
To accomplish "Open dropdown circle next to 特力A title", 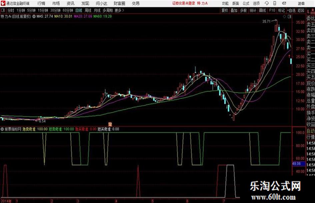I will [x=34, y=16].
